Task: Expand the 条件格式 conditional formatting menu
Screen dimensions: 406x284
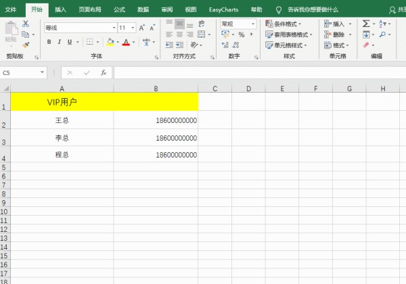Action: 286,23
